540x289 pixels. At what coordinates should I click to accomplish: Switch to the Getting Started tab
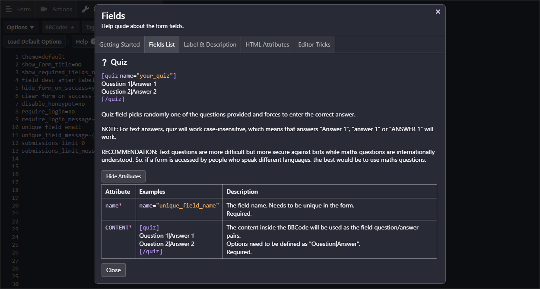point(120,44)
